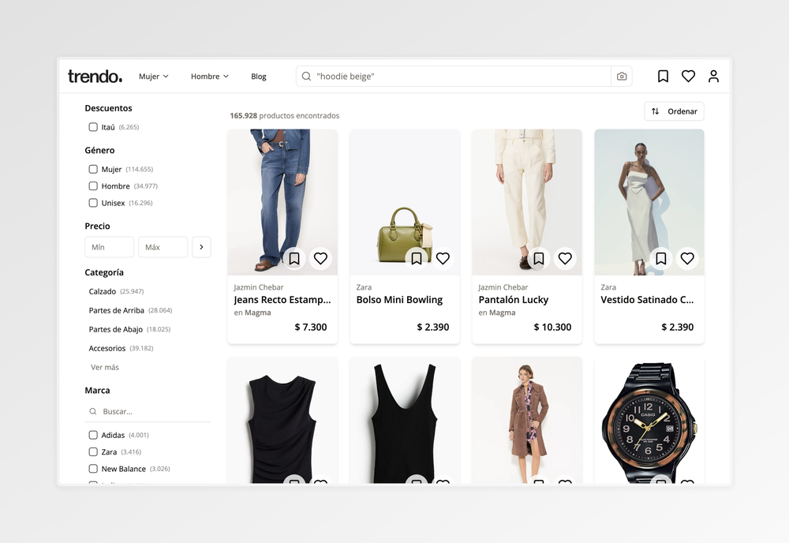Click 'en Magma' under Pantalón Lucky
Viewport: 789px width, 543px height.
click(x=496, y=313)
